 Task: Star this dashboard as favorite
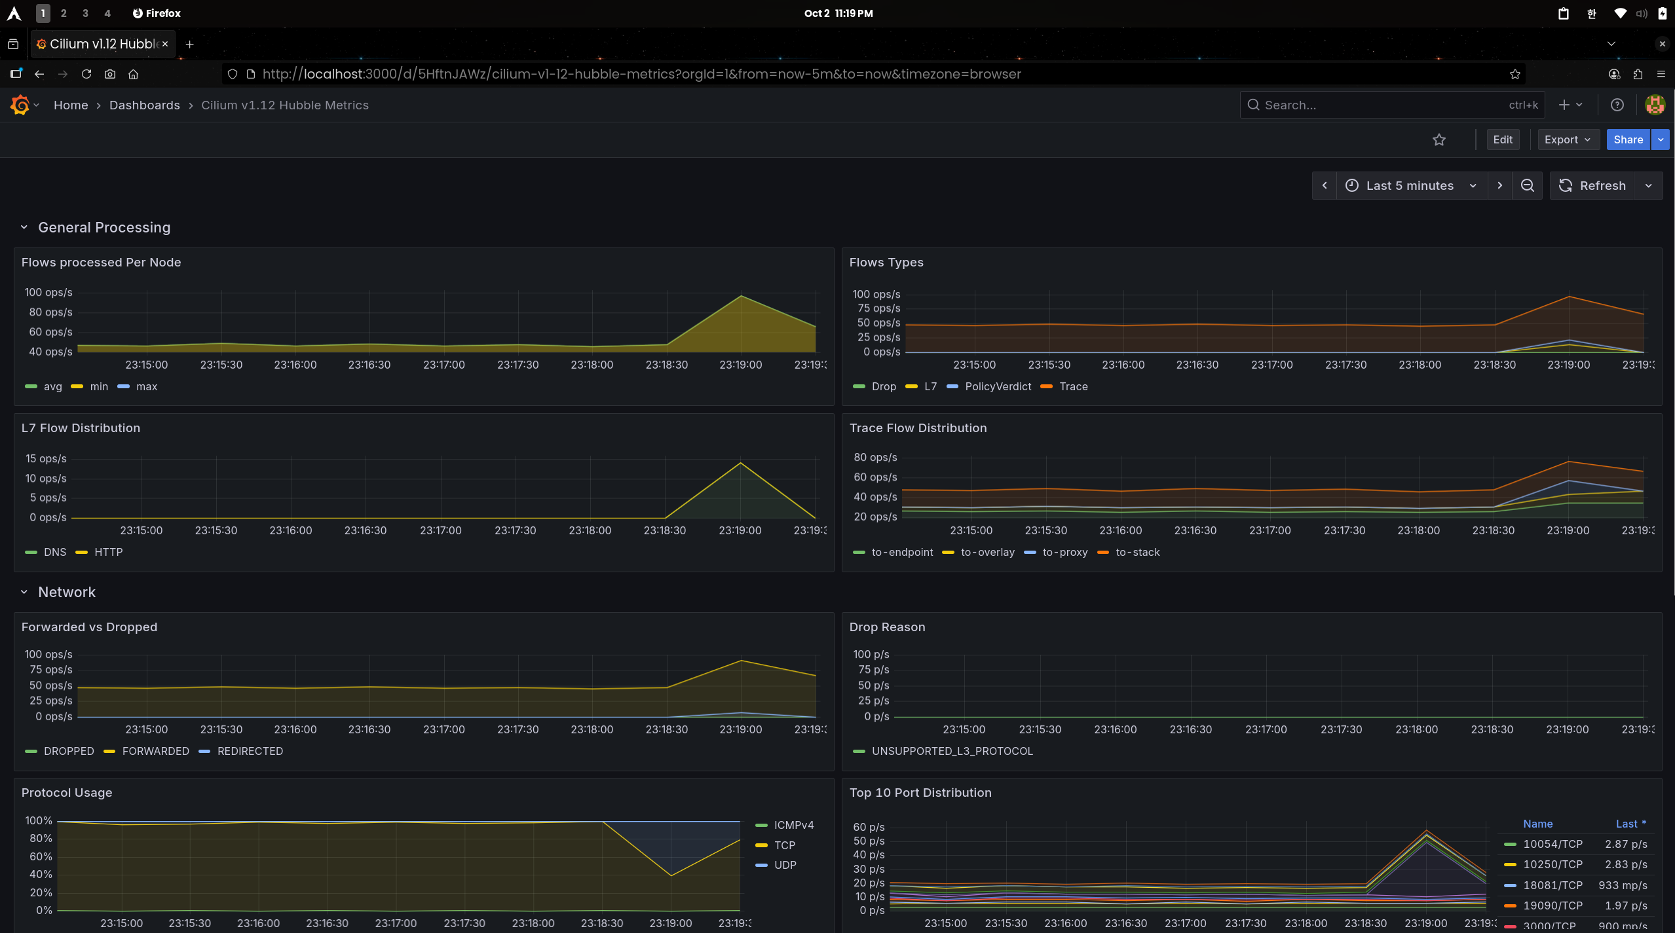pos(1439,139)
